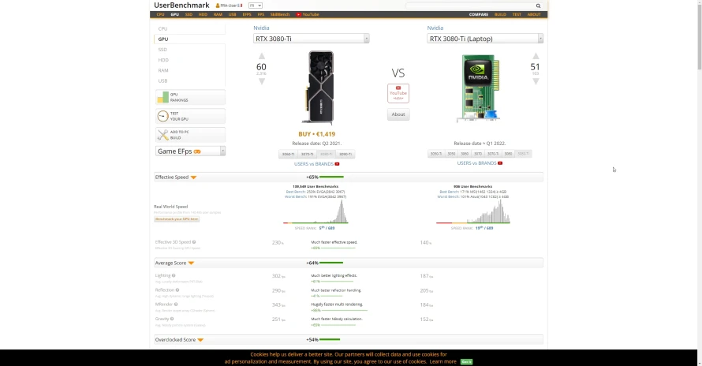Open the RTX 3080-Ti model dropdown
The image size is (702, 366).
click(x=311, y=39)
